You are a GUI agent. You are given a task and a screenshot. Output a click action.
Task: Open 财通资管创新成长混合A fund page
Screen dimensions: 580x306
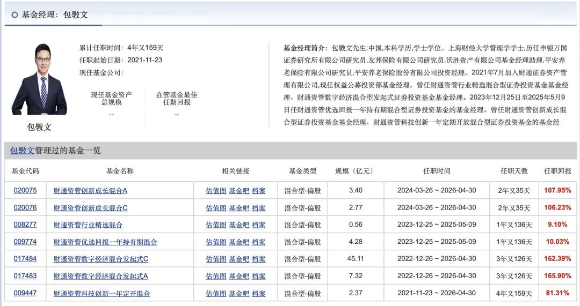point(90,191)
